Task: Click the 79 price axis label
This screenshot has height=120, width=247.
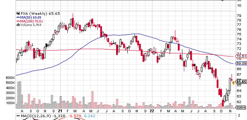Action: tap(238, 16)
